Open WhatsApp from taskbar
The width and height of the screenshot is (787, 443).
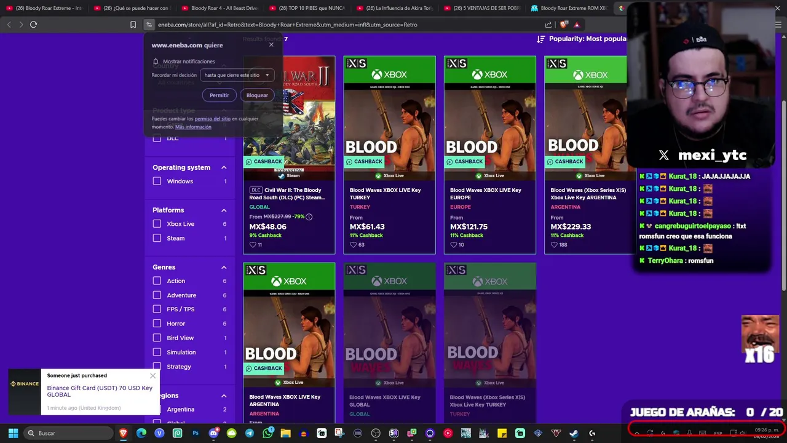(x=267, y=433)
